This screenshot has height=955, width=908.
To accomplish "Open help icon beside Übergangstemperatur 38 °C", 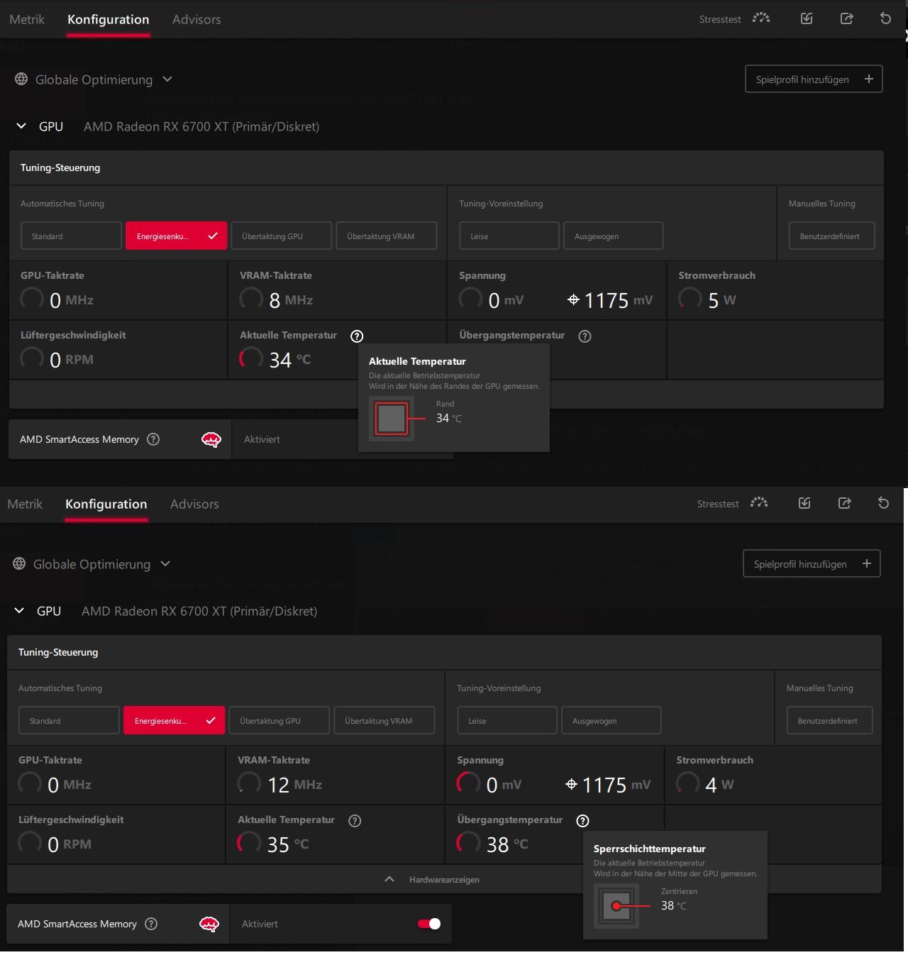I will pyautogui.click(x=582, y=821).
